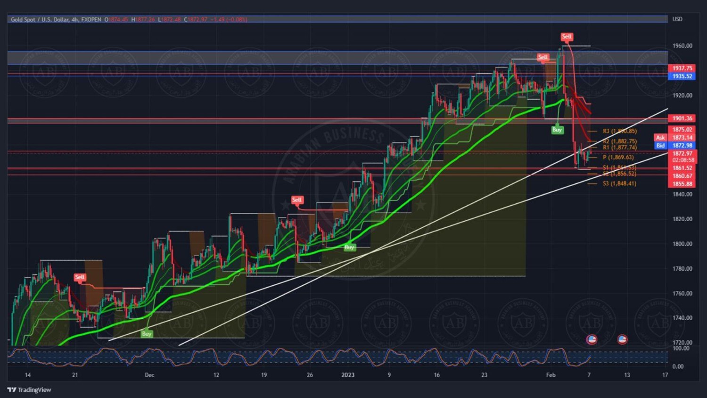Click the Sell signal label near 1937.75 line
Viewport: 707px width, 398px height.
(x=543, y=57)
